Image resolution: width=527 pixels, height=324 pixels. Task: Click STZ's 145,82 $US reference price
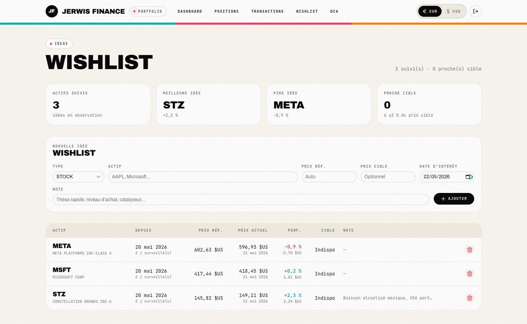coord(208,298)
